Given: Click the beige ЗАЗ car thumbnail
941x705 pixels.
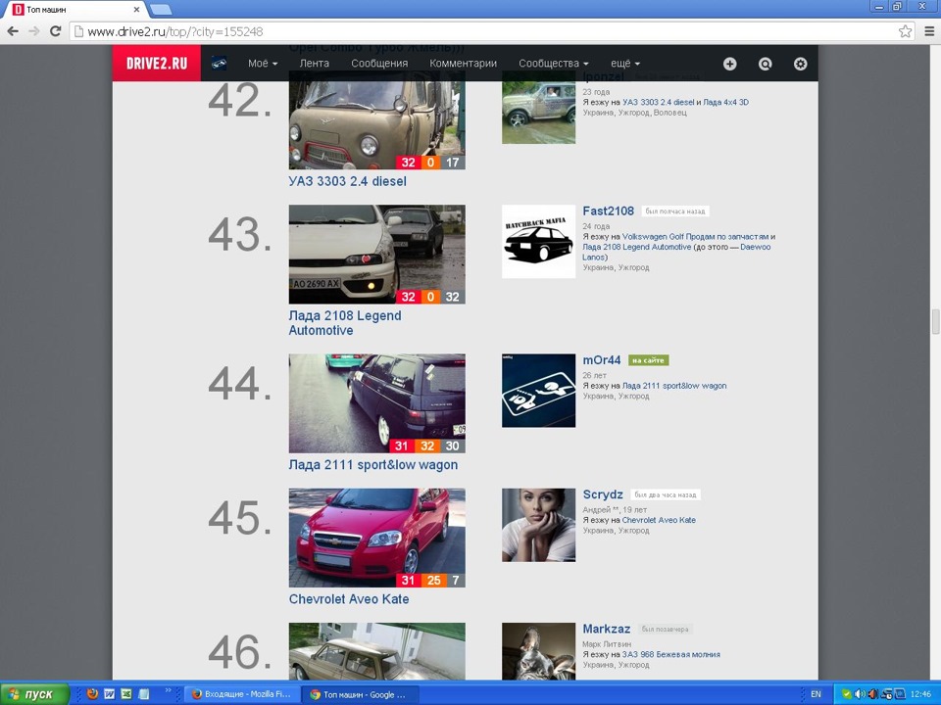Looking at the screenshot, I should pos(376,651).
